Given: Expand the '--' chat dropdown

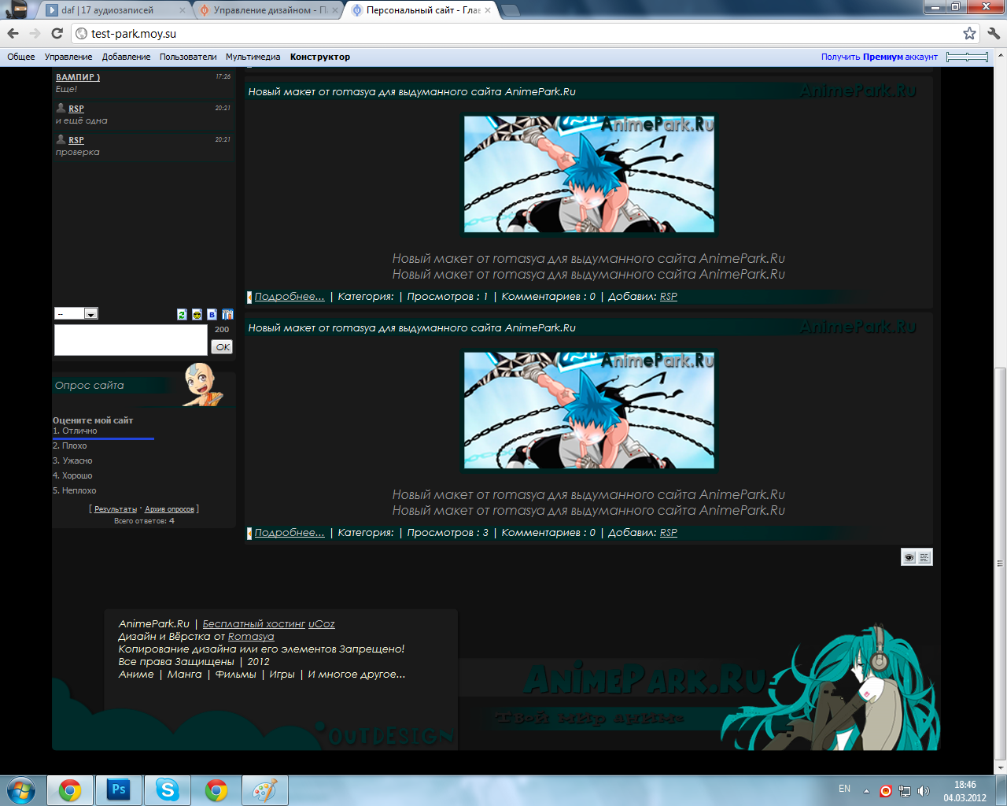Looking at the screenshot, I should [x=76, y=313].
